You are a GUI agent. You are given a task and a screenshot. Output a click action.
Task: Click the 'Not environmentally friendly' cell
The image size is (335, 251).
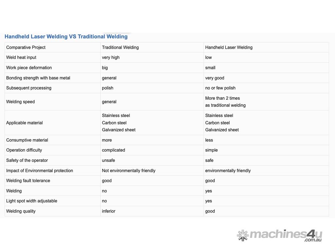tap(129, 171)
